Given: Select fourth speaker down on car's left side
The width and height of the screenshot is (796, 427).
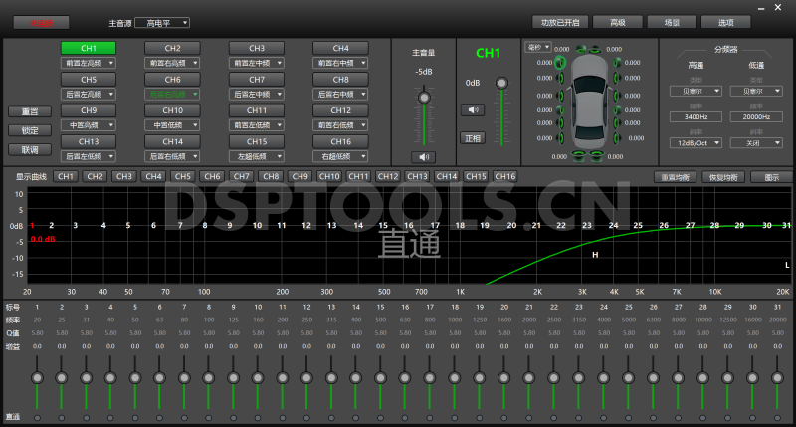Looking at the screenshot, I should point(560,110).
